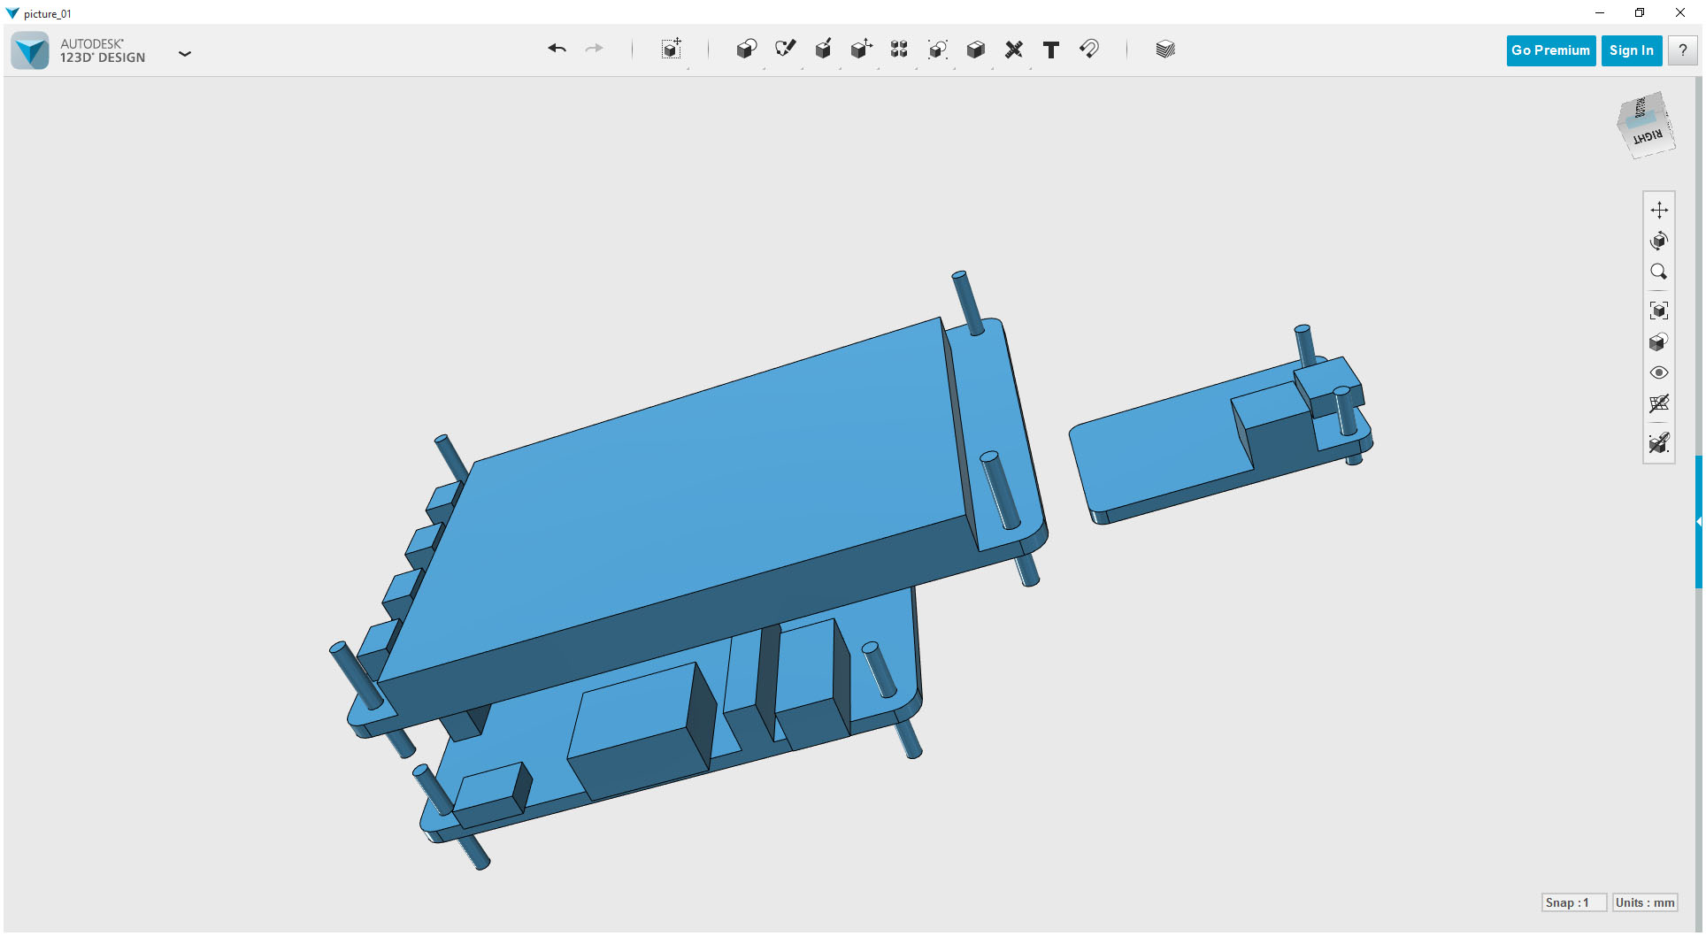Screen dimensions: 1706x936
Task: Open the Snap : 1 setting
Action: click(x=1573, y=902)
